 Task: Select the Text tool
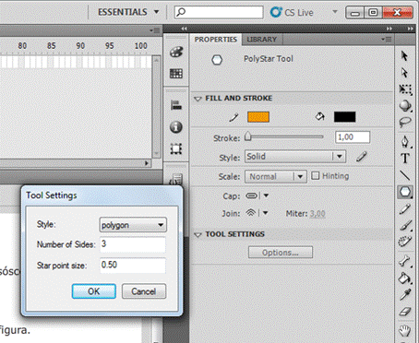[x=405, y=159]
